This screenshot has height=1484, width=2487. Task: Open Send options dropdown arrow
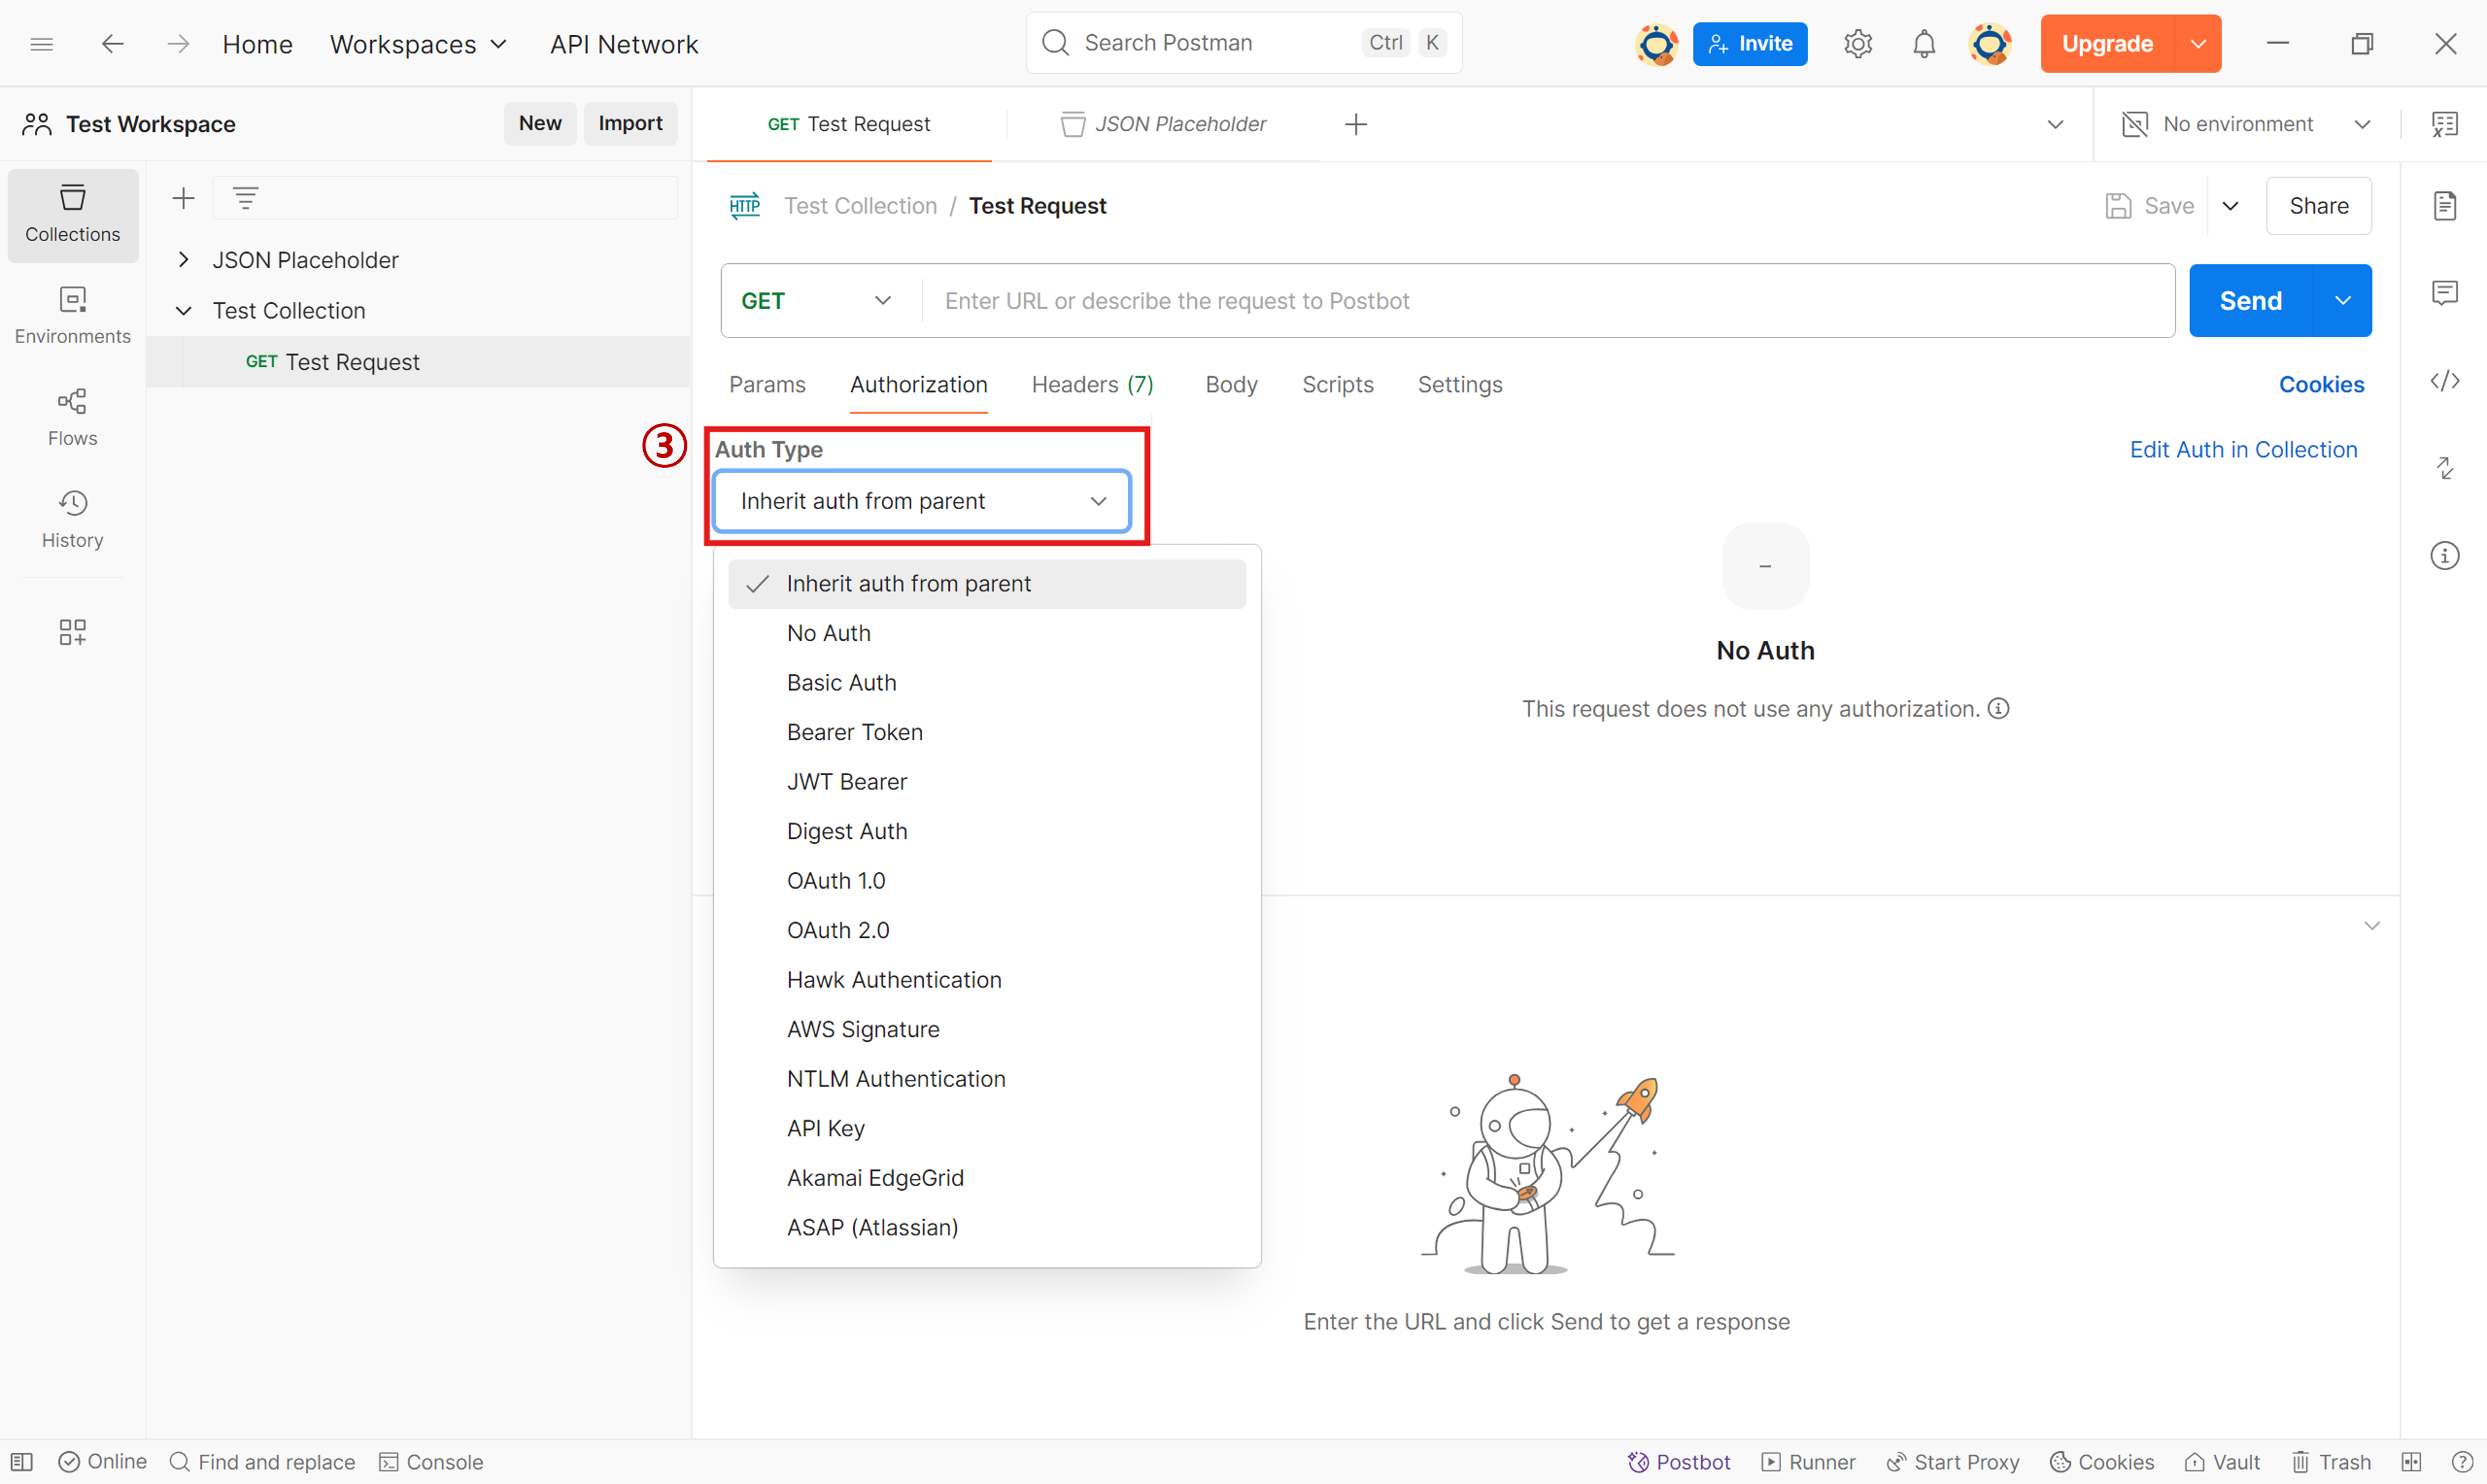pyautogui.click(x=2342, y=301)
